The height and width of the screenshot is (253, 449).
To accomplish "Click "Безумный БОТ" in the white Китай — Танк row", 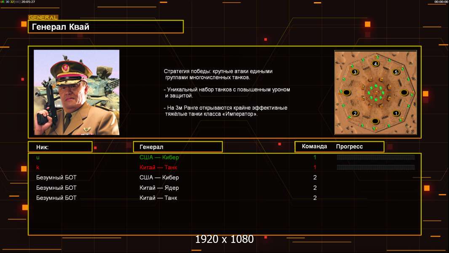I will [56, 198].
